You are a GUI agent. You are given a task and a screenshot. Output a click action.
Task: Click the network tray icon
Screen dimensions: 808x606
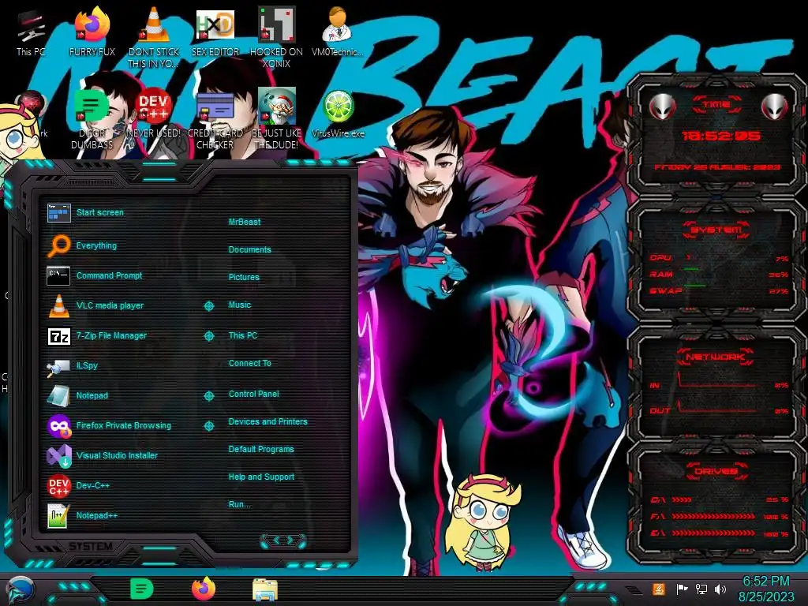(701, 589)
